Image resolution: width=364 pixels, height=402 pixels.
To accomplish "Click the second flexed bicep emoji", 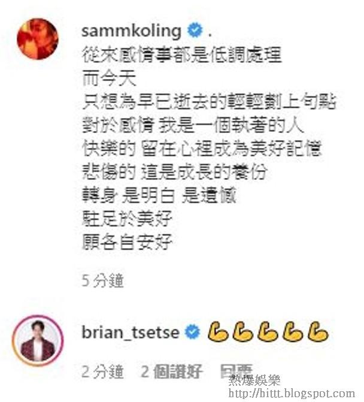I will pyautogui.click(x=242, y=332).
